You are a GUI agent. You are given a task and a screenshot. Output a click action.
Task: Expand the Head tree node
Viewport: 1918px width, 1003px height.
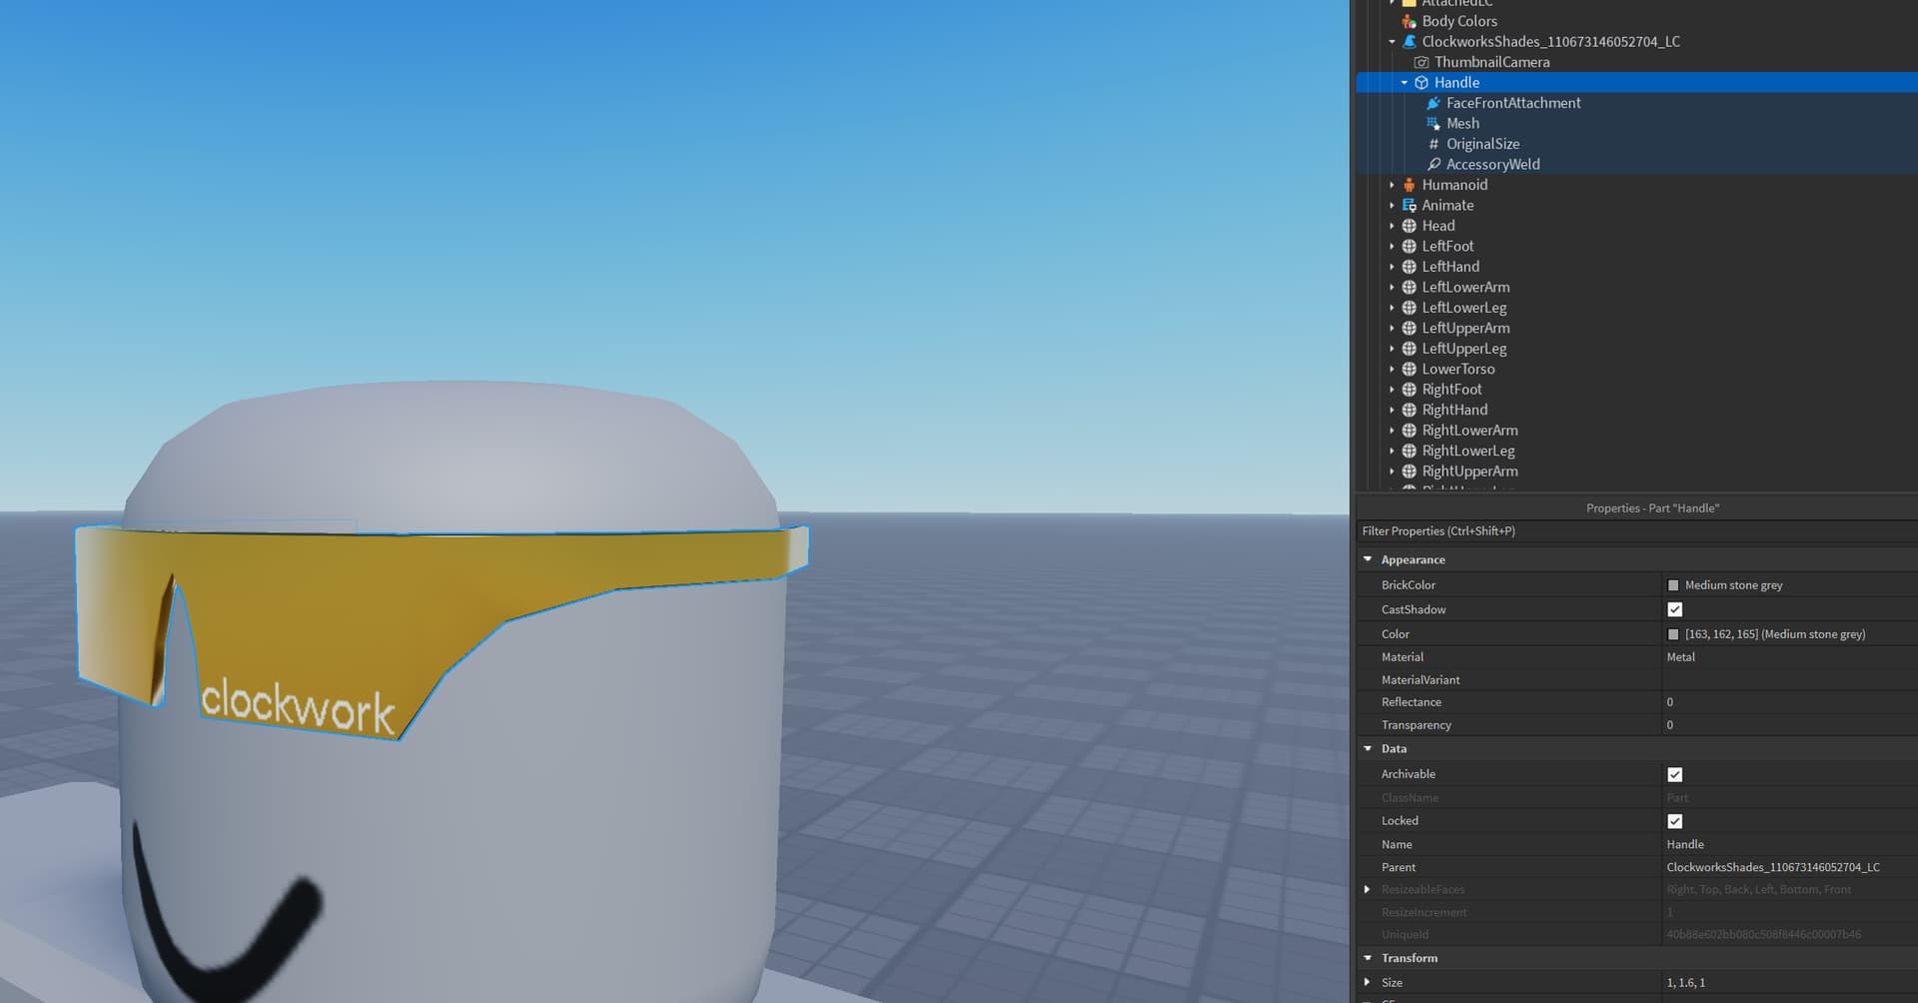[1392, 226]
